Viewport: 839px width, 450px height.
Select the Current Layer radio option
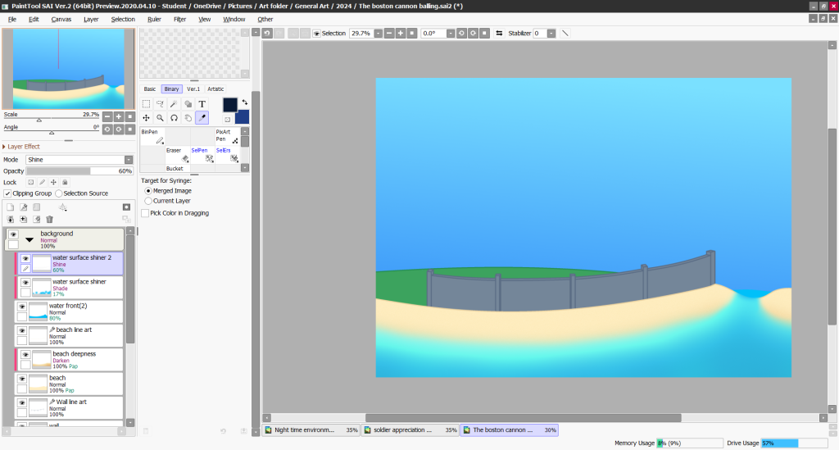(x=147, y=200)
